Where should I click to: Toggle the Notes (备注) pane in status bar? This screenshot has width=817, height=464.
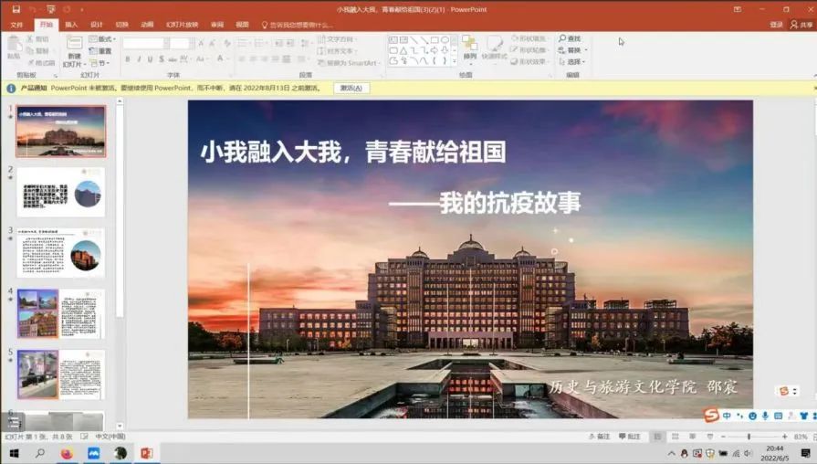pyautogui.click(x=599, y=438)
